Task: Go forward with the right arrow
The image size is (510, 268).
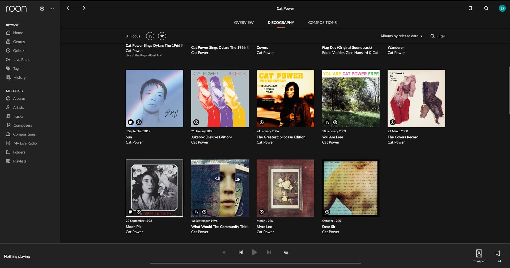Action: 84,8
